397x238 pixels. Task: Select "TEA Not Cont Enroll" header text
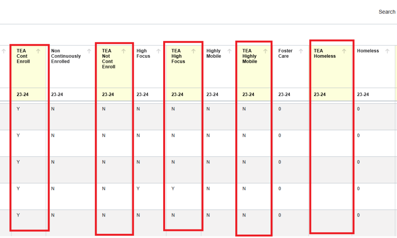tap(109, 59)
